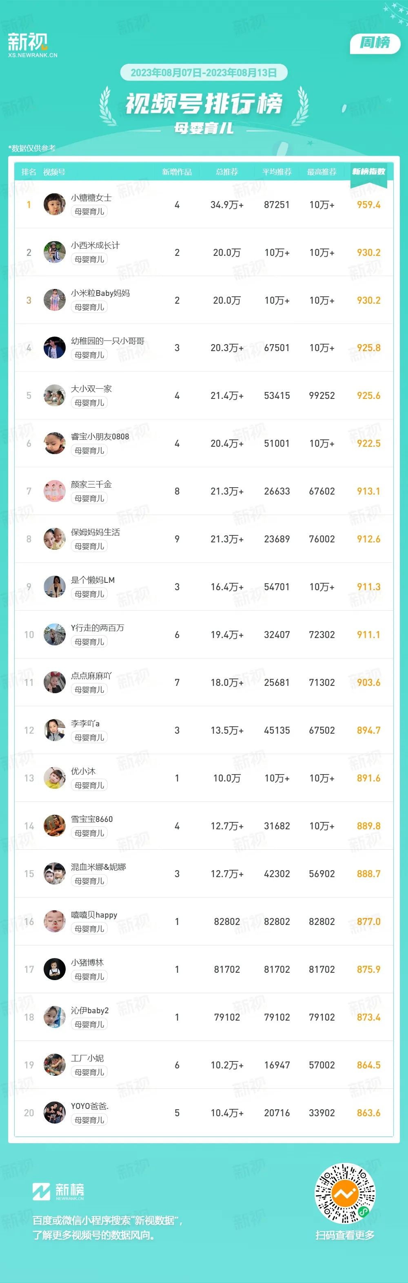Open account name 幼稚园的一只小哥哥
The height and width of the screenshot is (1283, 408).
point(108,340)
